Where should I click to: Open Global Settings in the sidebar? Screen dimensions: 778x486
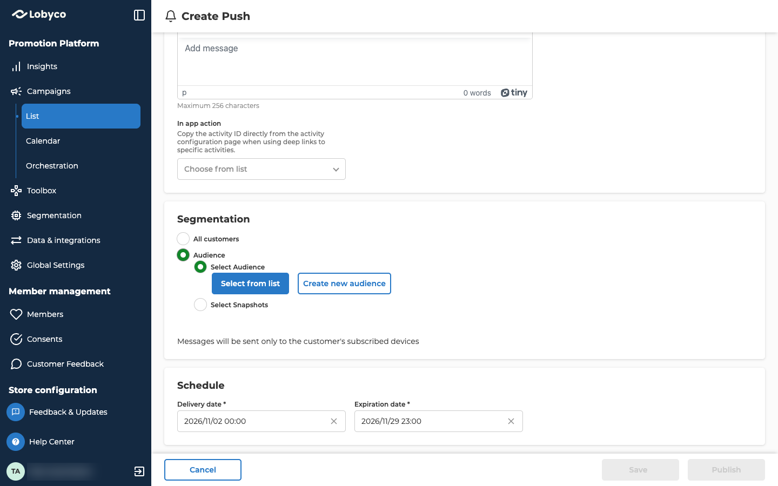76,265
